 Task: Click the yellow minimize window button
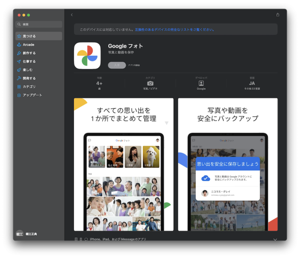24,15
